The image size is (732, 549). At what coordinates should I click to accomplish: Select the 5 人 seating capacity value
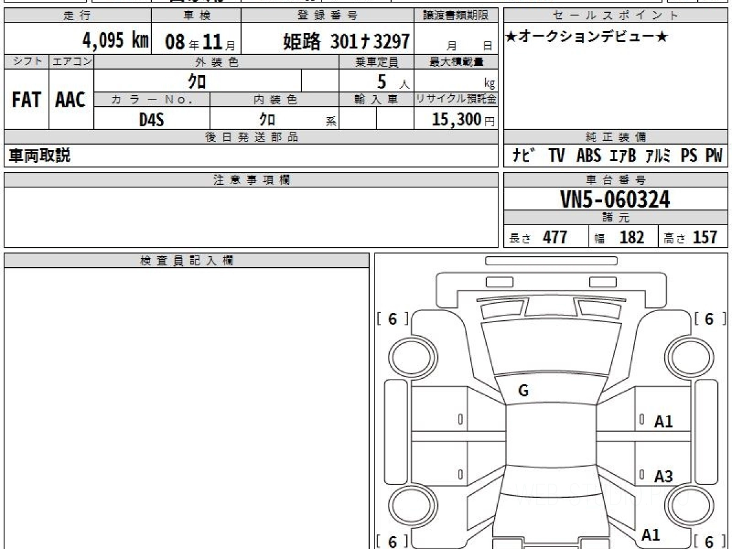pos(393,82)
